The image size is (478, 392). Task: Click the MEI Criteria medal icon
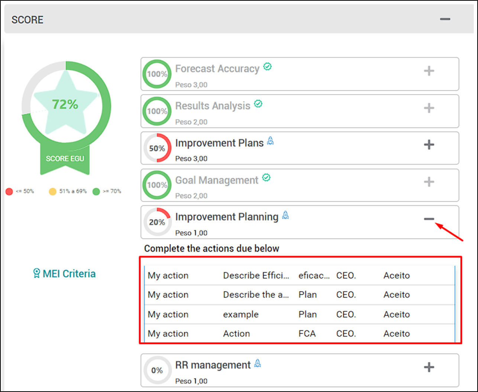(x=36, y=274)
